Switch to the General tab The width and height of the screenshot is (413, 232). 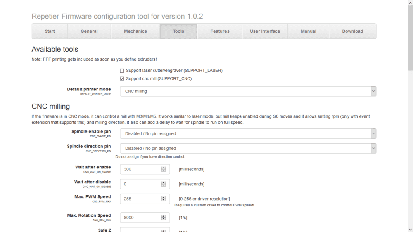89,31
